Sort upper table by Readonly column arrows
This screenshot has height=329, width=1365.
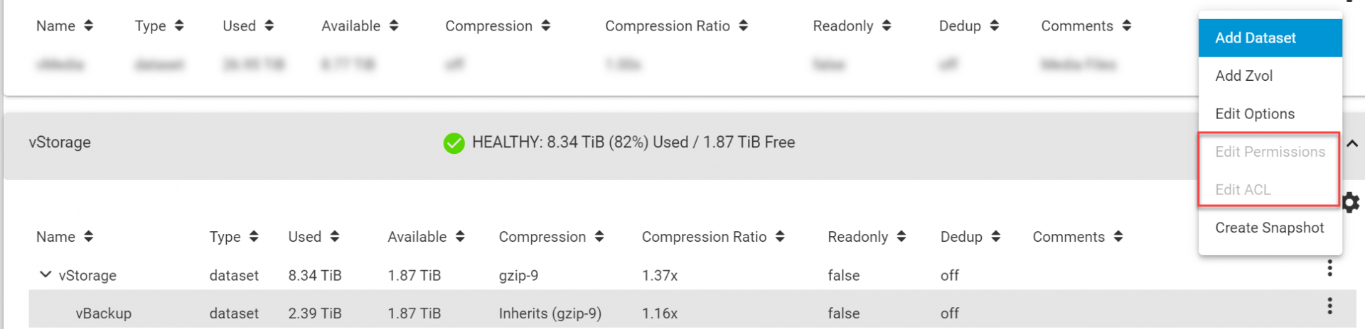(886, 26)
